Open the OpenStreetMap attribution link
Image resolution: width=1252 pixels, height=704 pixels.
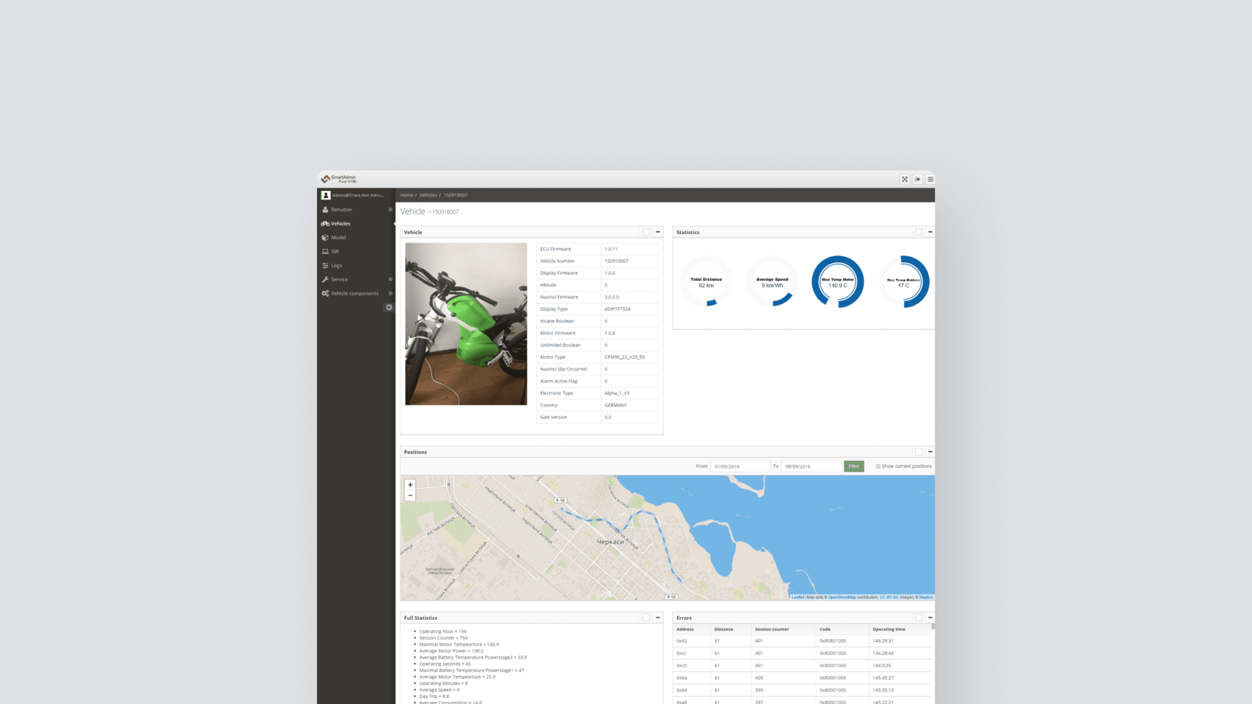click(842, 597)
